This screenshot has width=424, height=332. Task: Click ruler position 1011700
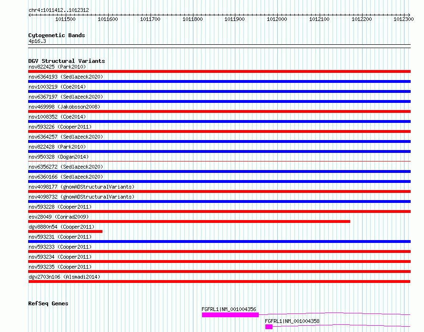[x=150, y=19]
